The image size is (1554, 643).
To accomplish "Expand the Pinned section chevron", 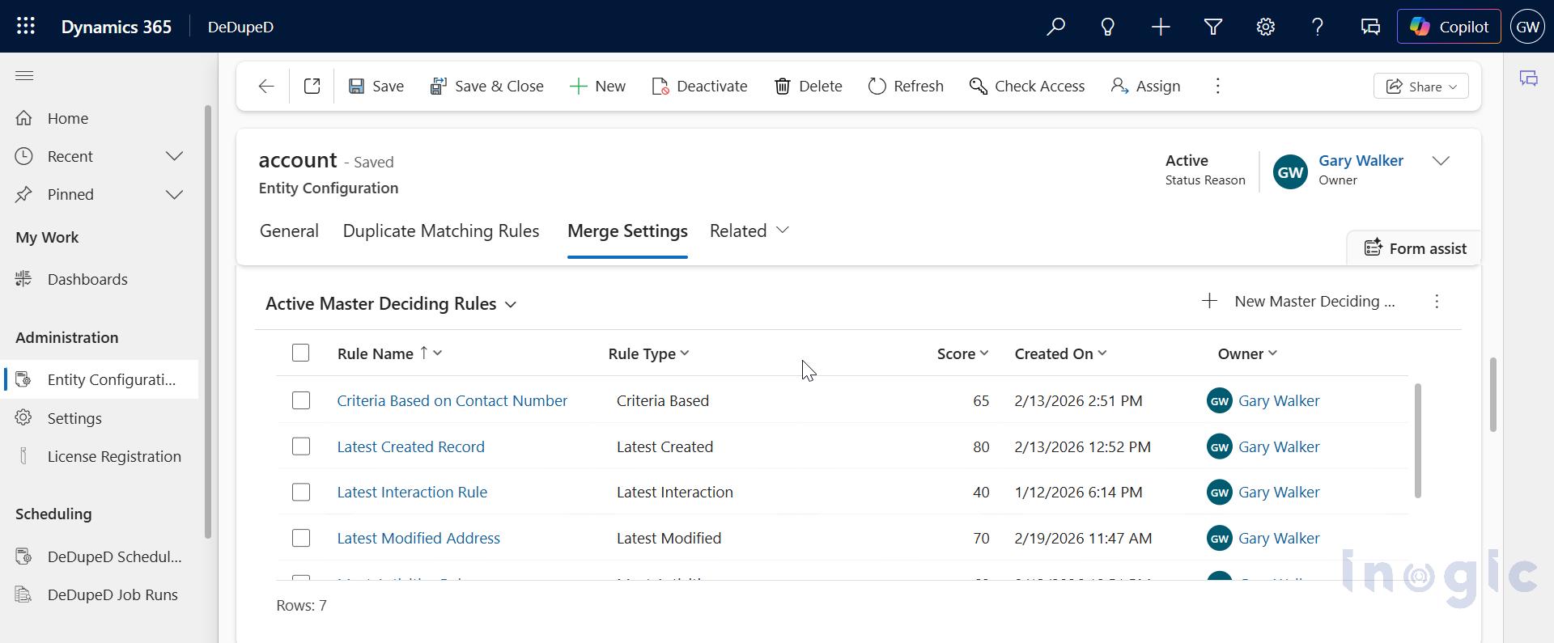I will tap(174, 194).
